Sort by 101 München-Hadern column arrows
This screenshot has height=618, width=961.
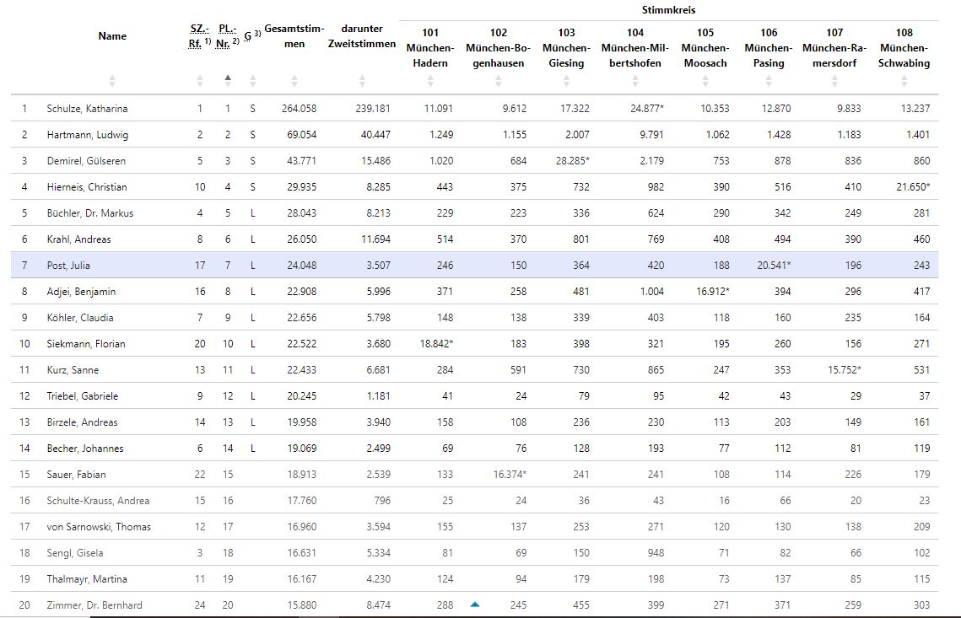[430, 81]
